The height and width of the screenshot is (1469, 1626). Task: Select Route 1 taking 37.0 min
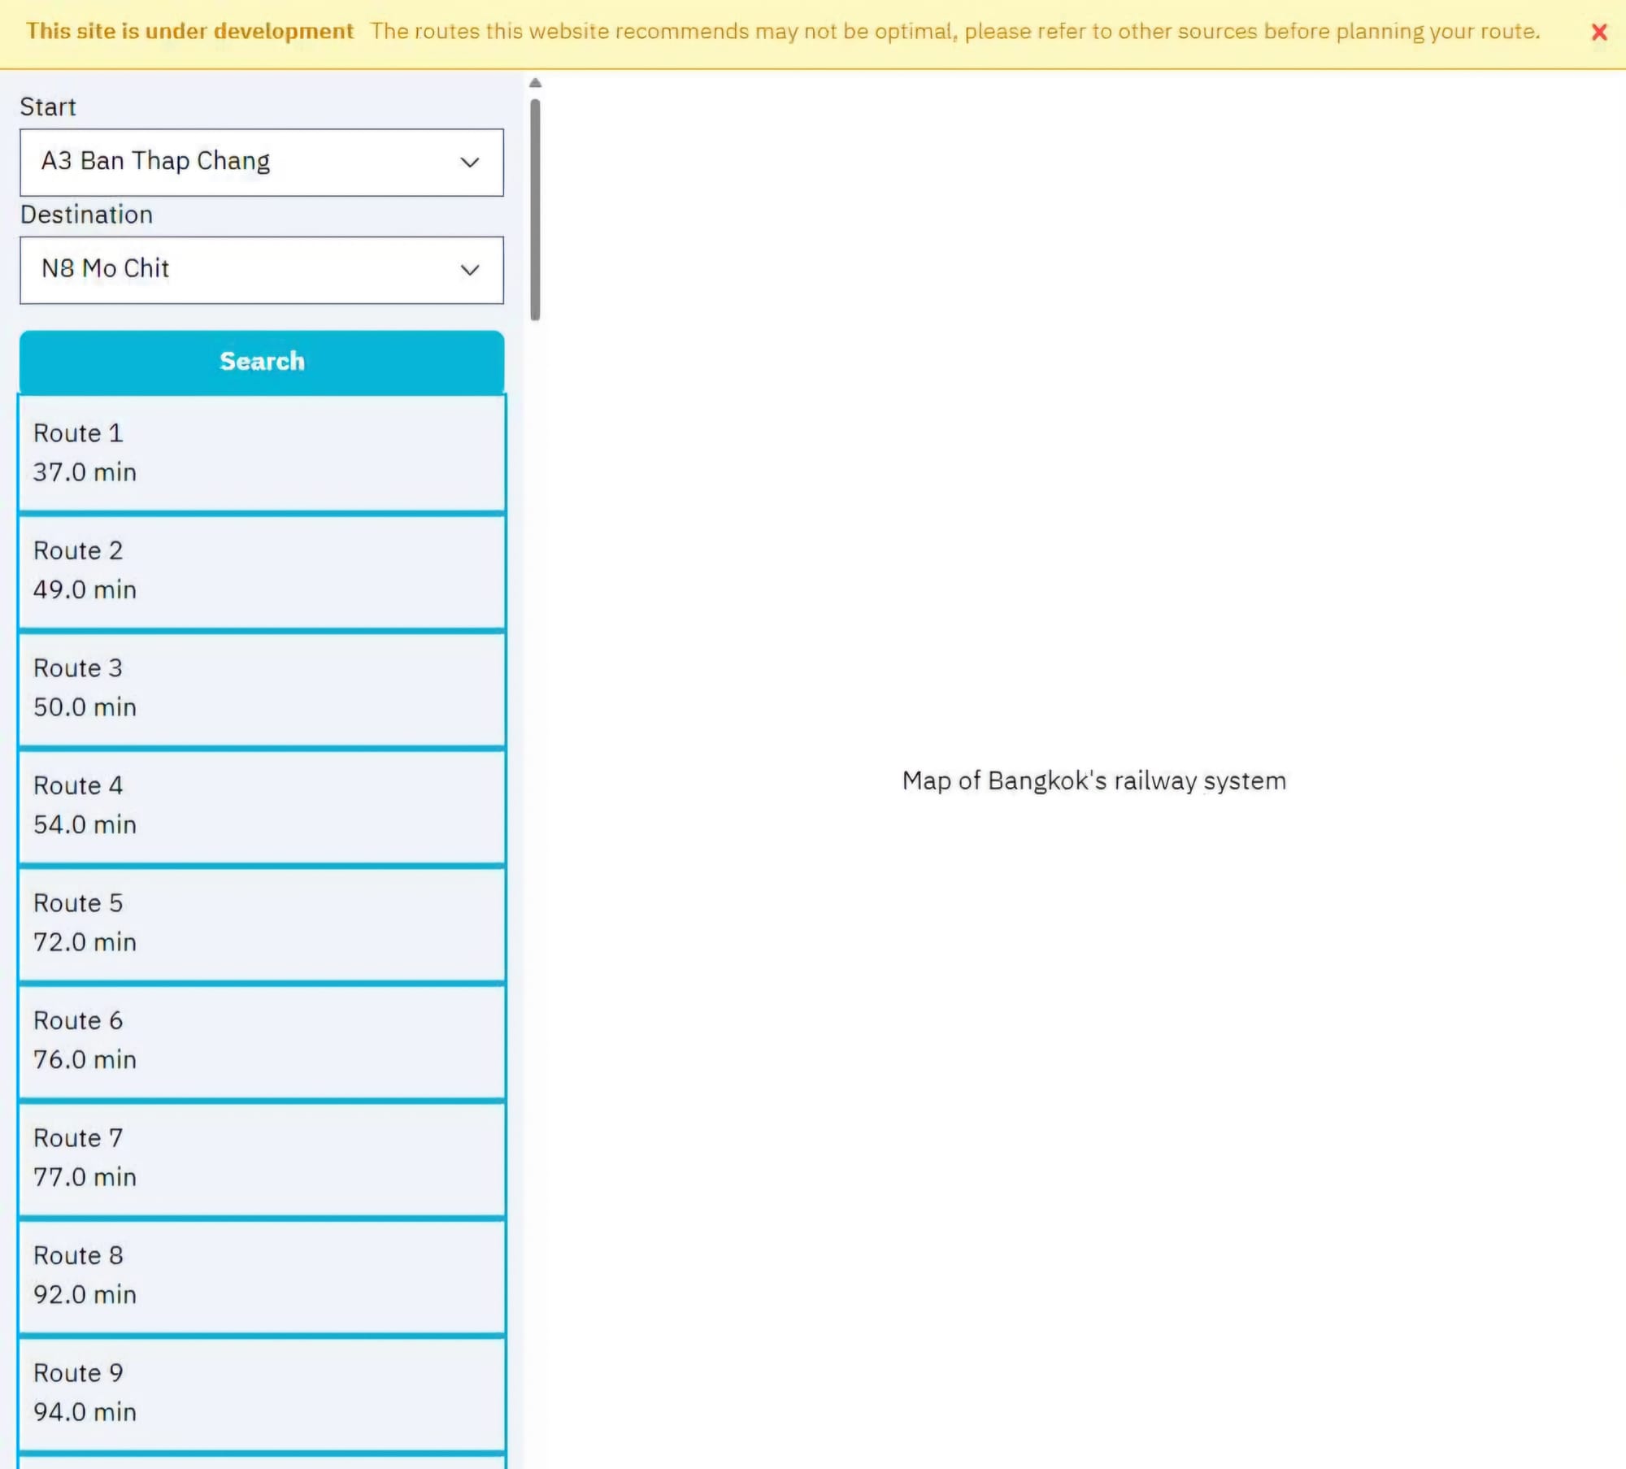(261, 453)
